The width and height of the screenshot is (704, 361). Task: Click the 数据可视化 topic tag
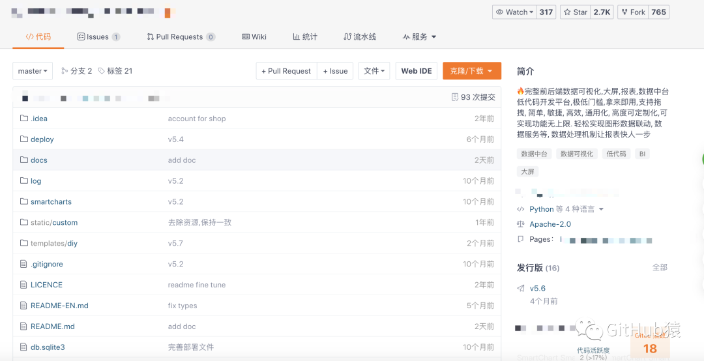pyautogui.click(x=577, y=154)
